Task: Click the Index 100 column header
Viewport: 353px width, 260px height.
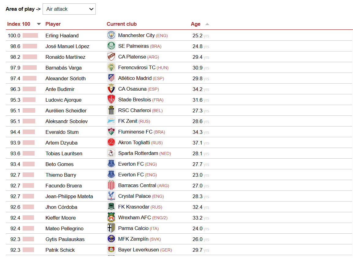Action: pyautogui.click(x=19, y=24)
